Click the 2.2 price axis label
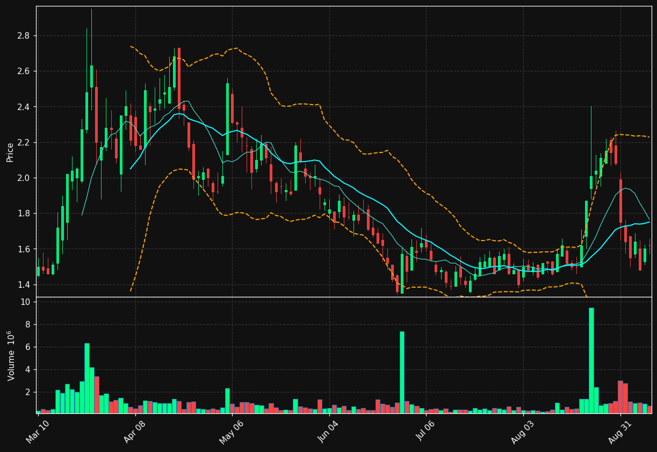657x452 pixels. click(x=24, y=142)
